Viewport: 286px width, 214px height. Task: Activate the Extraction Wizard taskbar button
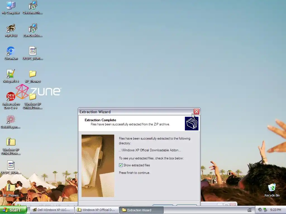pos(141,210)
